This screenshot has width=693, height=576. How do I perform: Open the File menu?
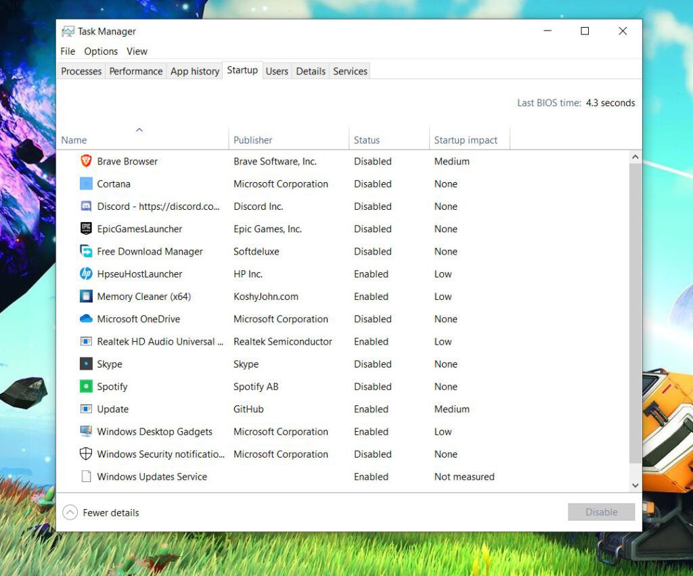tap(68, 51)
